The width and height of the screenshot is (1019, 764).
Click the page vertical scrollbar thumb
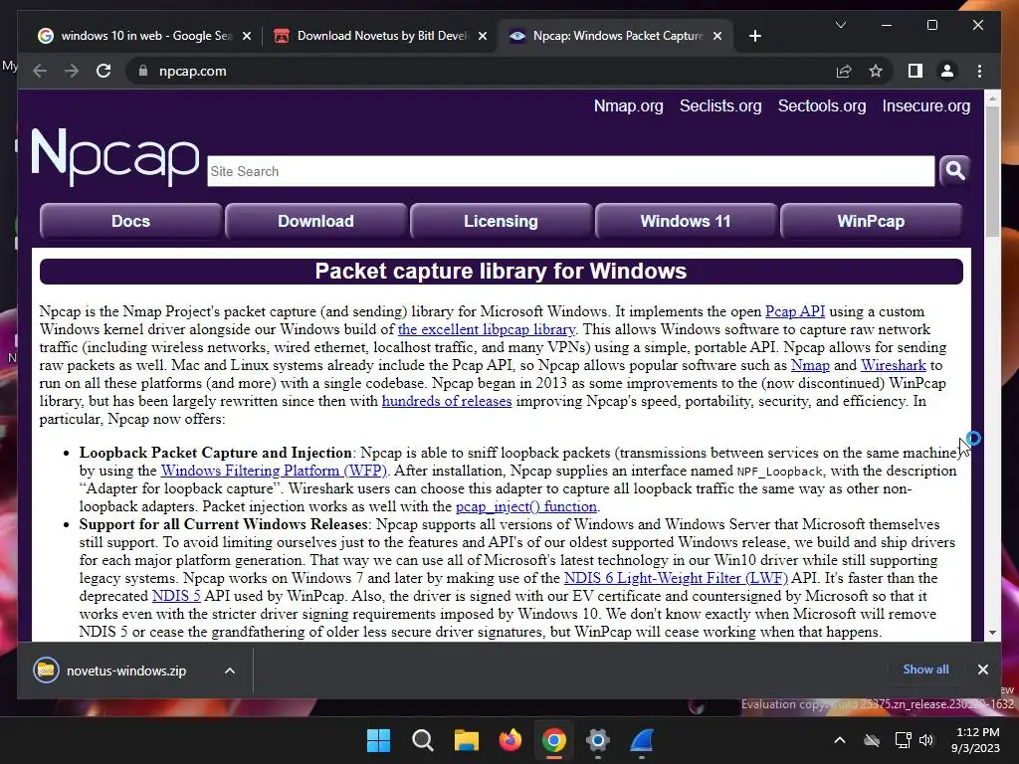click(992, 171)
